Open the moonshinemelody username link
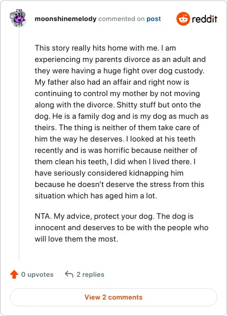The height and width of the screenshot is (316, 227). tap(65, 19)
